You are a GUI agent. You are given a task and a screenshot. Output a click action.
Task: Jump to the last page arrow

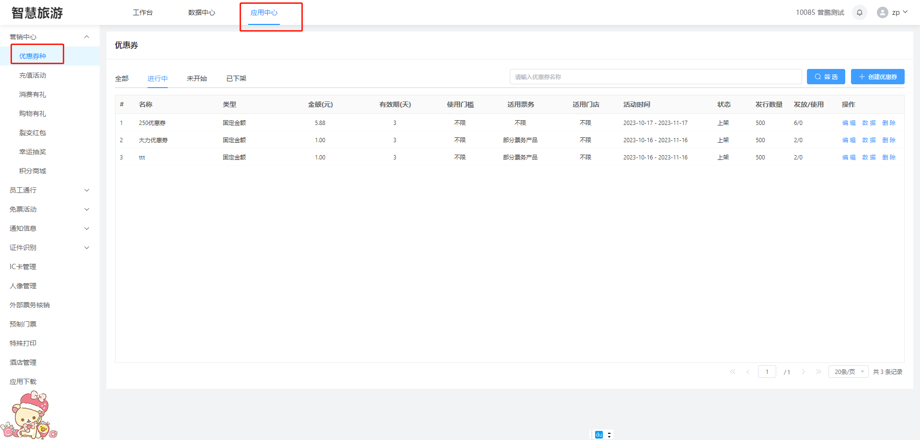(818, 372)
